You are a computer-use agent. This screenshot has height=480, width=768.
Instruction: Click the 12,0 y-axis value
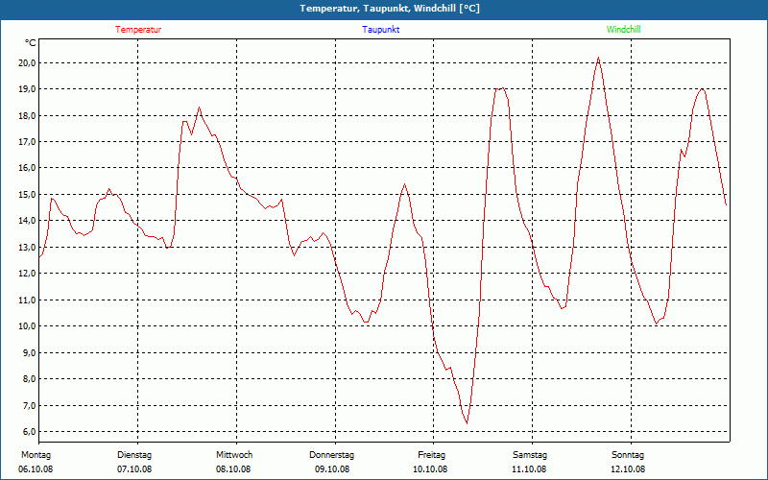pyautogui.click(x=27, y=274)
